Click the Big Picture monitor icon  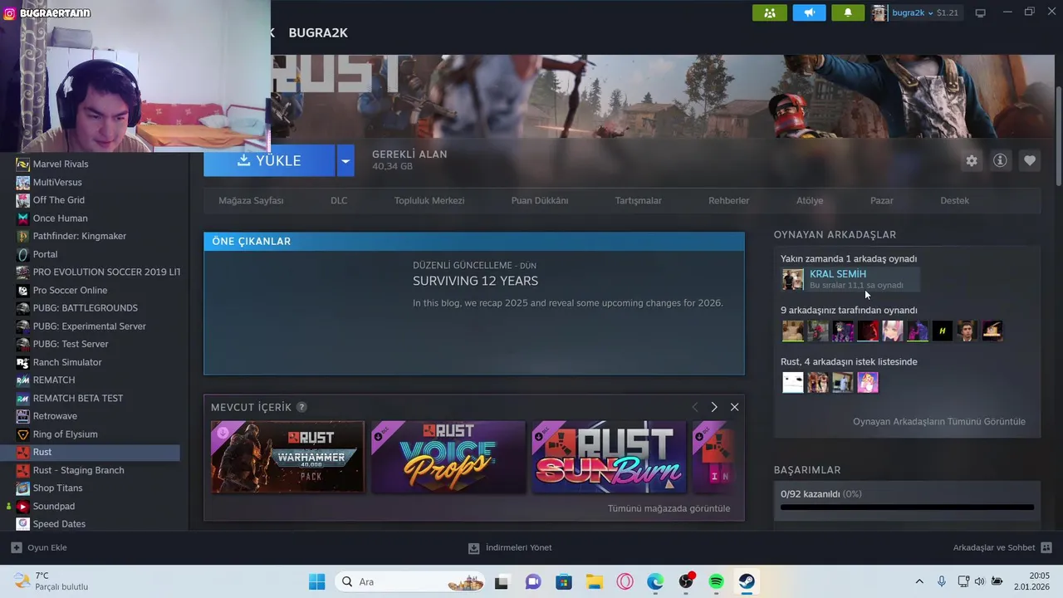pos(980,12)
